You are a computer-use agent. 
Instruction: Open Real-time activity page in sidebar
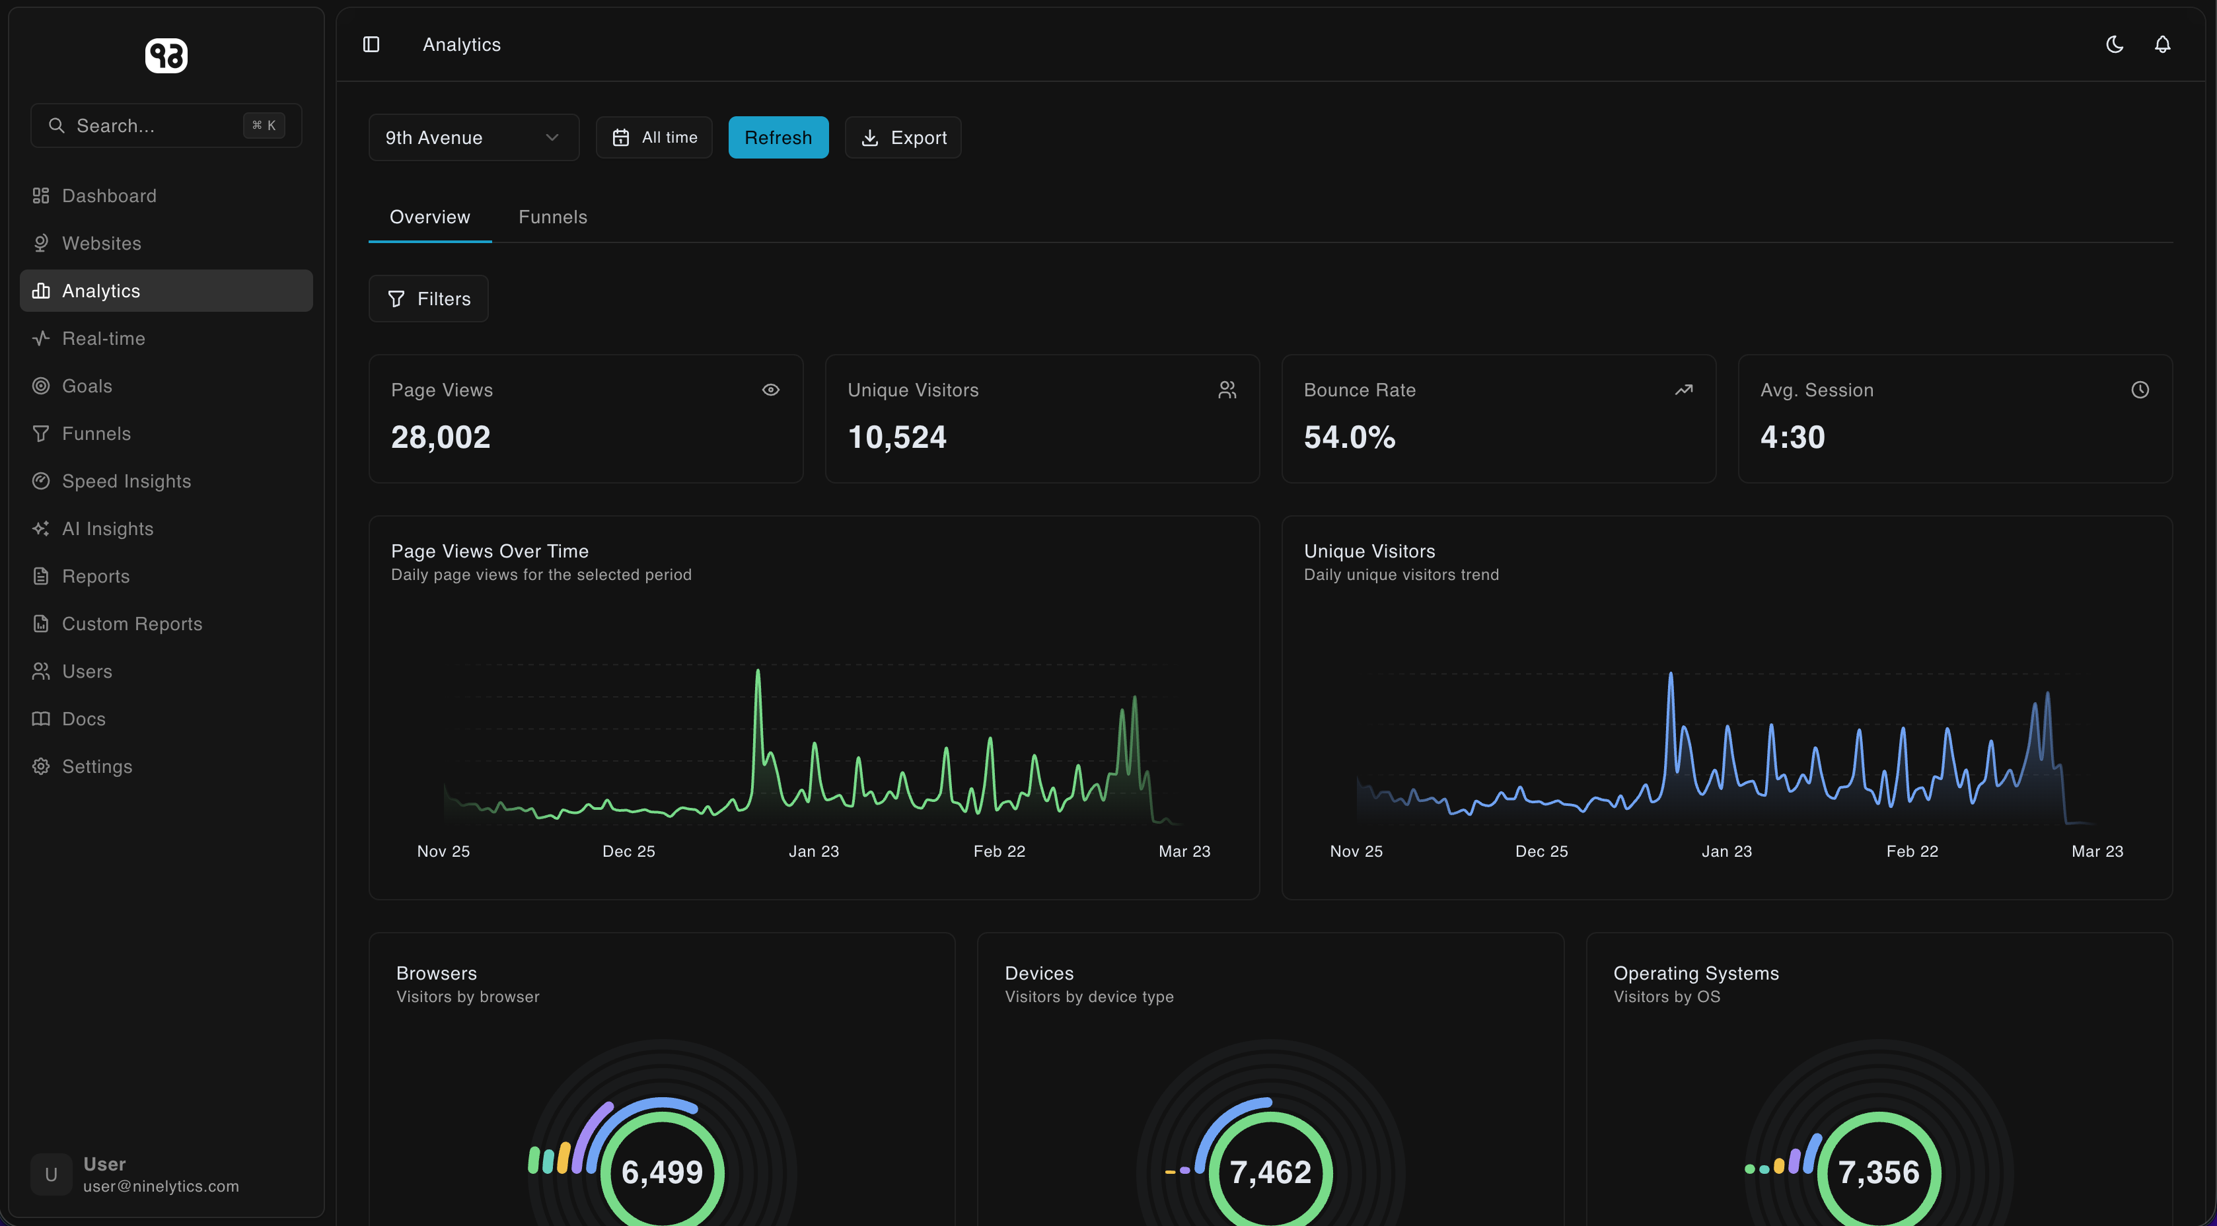[103, 339]
